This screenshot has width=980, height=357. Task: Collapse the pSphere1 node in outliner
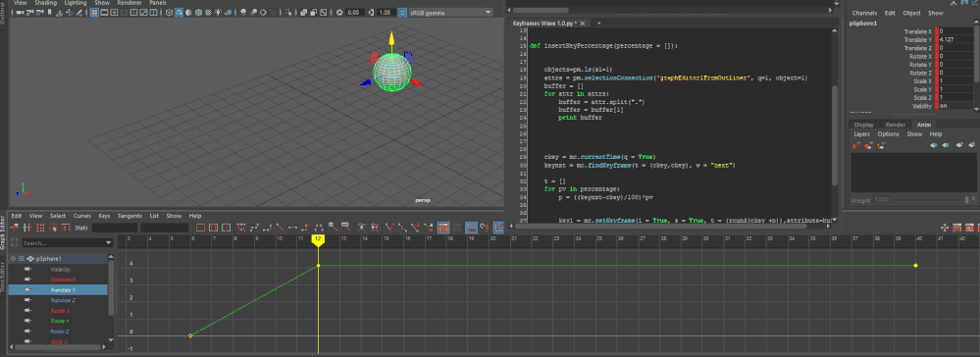pos(13,258)
